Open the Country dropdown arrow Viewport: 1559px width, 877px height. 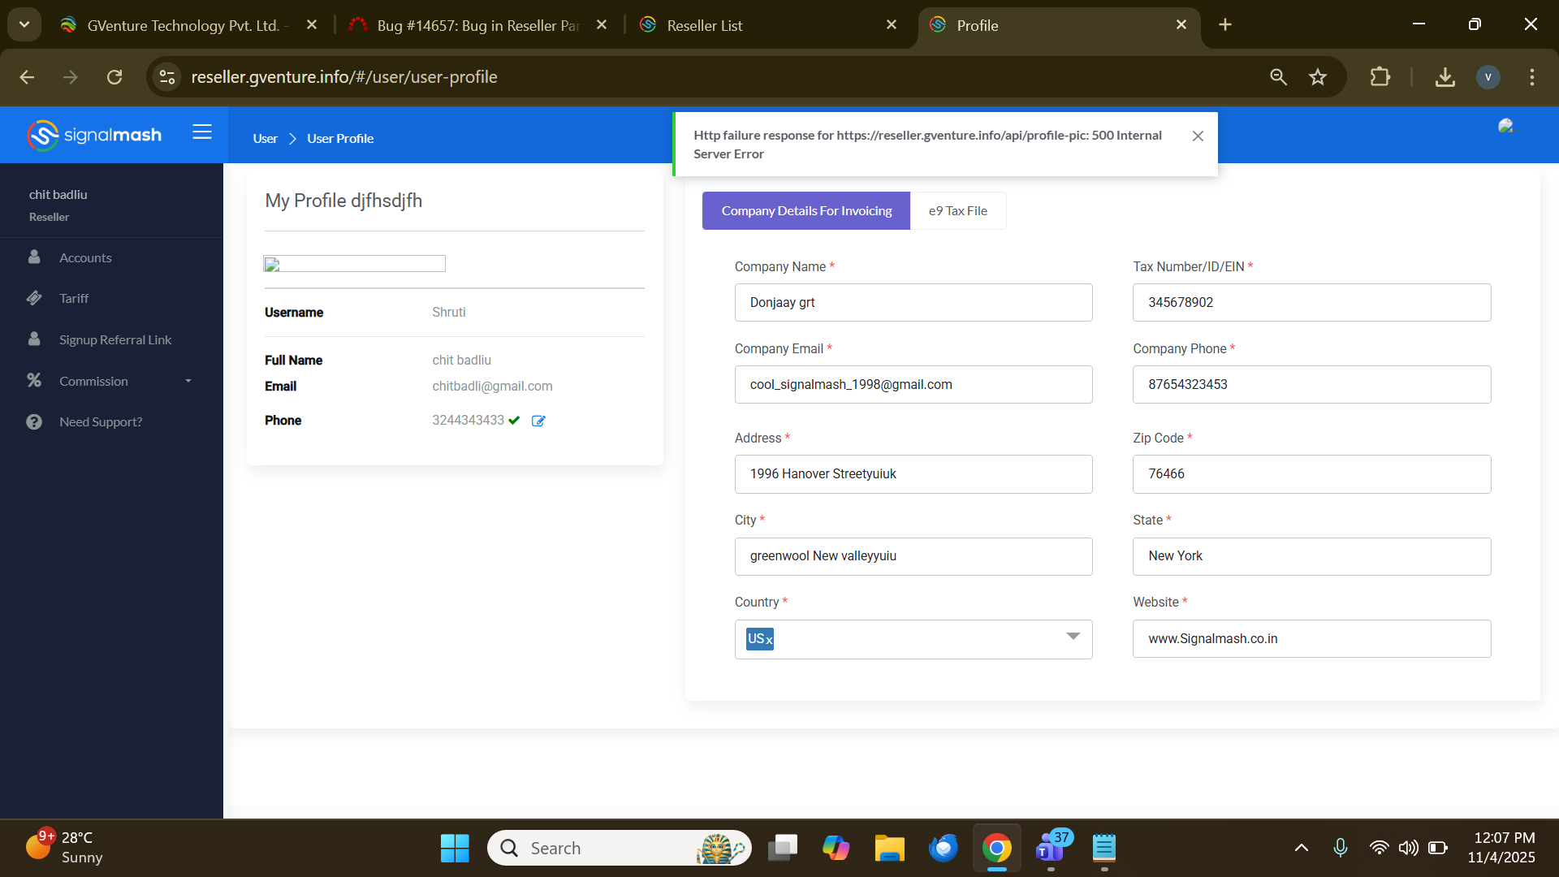point(1073,637)
